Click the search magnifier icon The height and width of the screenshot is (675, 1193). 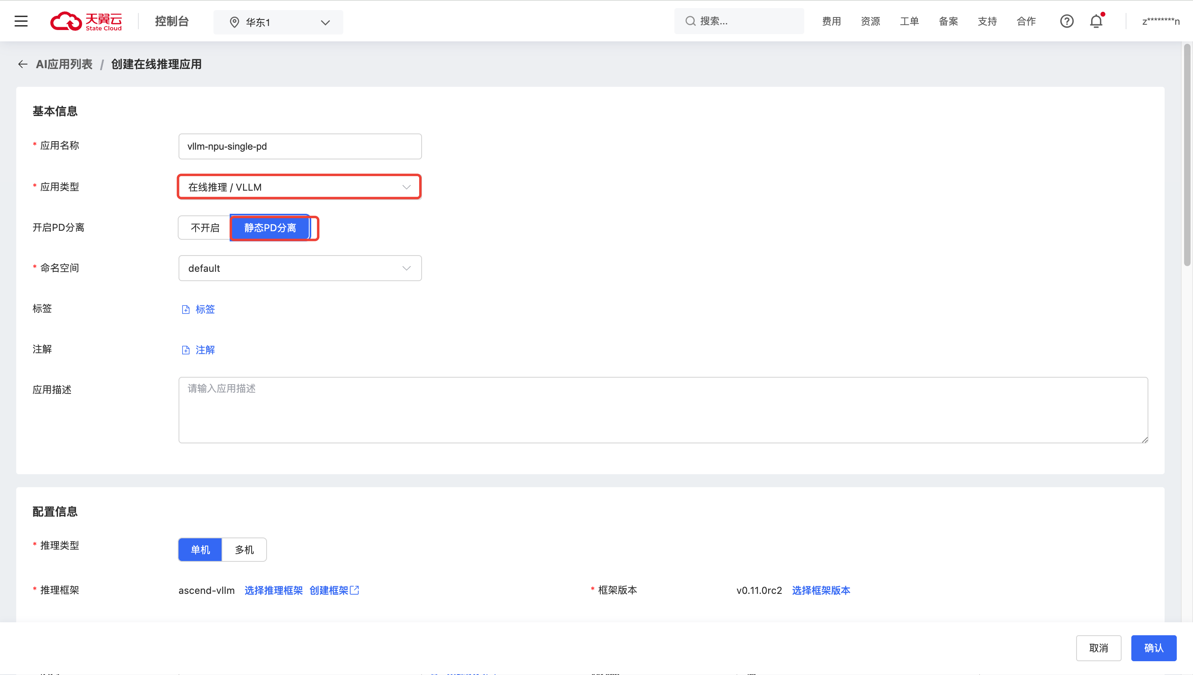point(690,21)
